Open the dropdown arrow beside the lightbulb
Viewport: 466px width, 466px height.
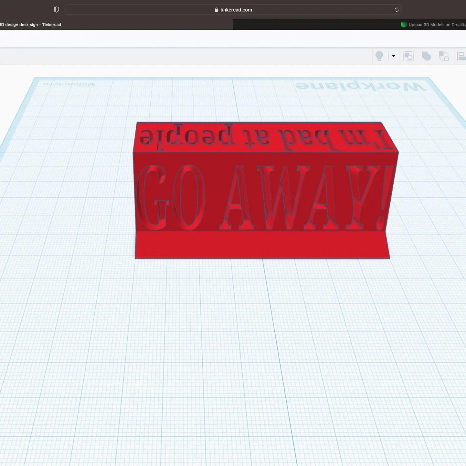(394, 56)
